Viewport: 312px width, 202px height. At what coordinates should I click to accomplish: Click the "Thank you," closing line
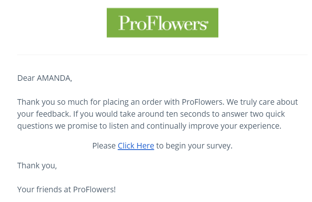pyautogui.click(x=37, y=165)
